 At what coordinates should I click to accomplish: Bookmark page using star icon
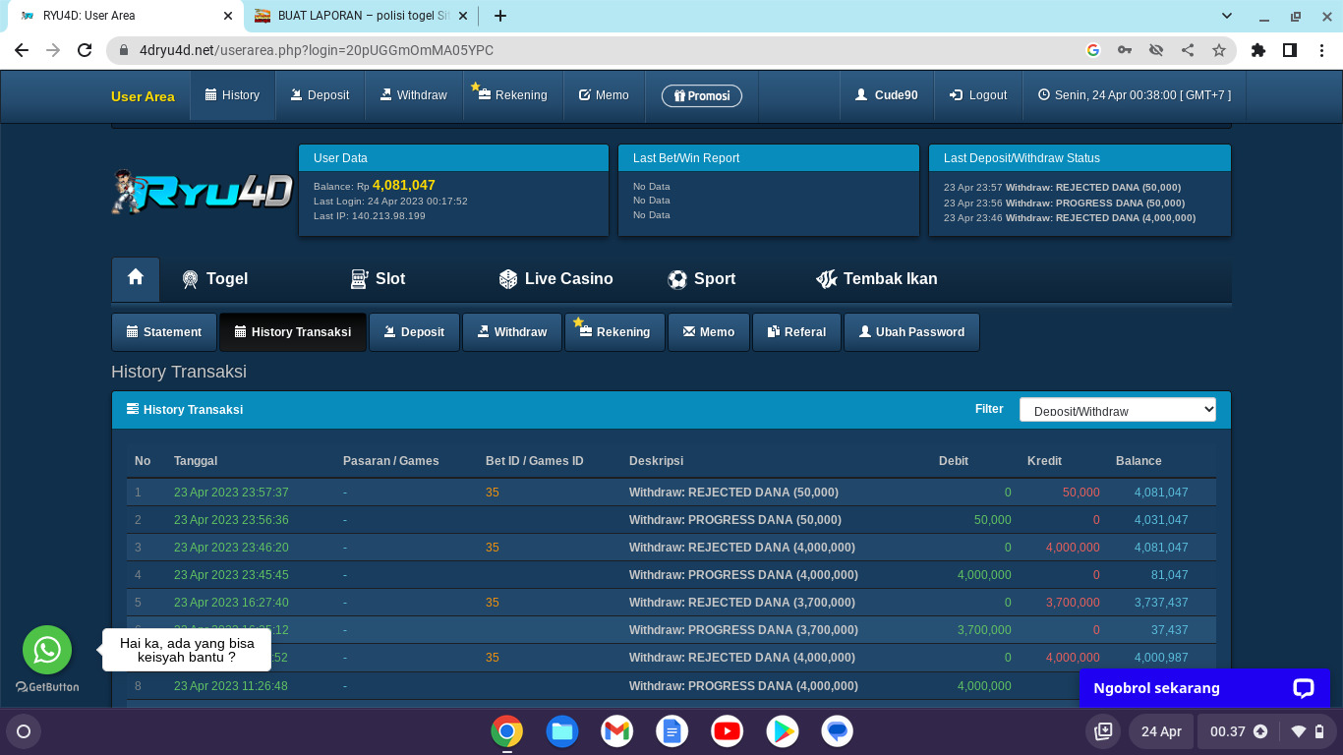[x=1219, y=50]
